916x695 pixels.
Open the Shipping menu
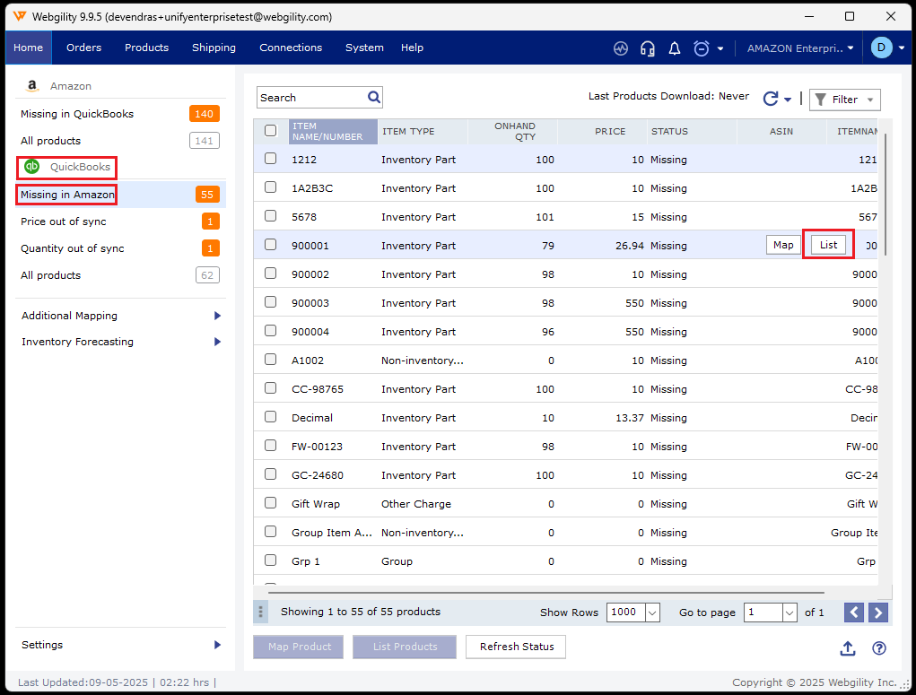point(214,48)
